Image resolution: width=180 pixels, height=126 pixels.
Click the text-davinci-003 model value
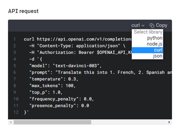click(x=76, y=66)
